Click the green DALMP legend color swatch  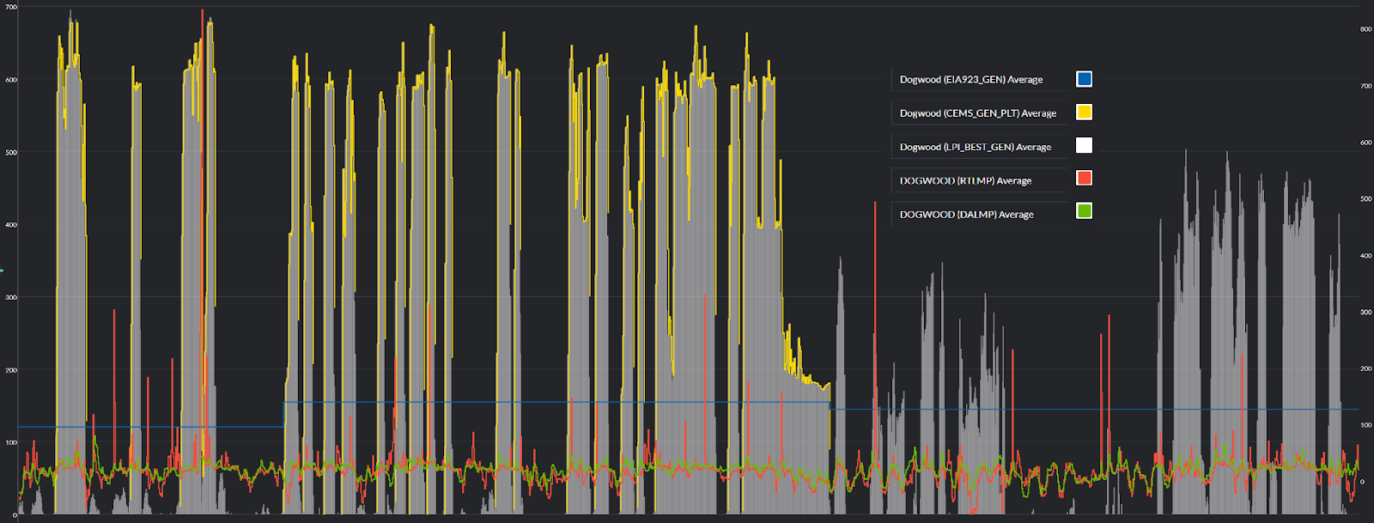[x=1084, y=211]
